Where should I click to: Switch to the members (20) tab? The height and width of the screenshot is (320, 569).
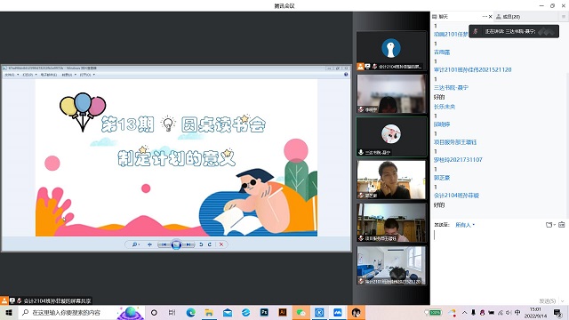tap(508, 16)
